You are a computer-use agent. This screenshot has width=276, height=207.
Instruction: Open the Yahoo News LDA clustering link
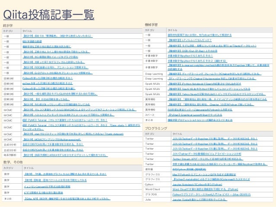click(217, 94)
